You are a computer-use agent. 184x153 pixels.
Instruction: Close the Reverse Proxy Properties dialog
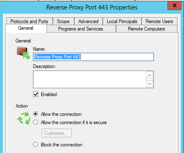tap(175, 5)
